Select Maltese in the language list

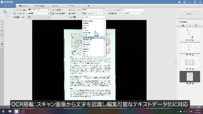(x=86, y=49)
